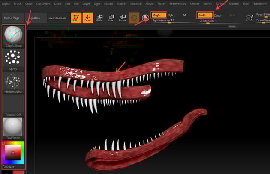Screen dimensions: 270x174
Task: Click the Live Boolean button
Action: point(57,18)
